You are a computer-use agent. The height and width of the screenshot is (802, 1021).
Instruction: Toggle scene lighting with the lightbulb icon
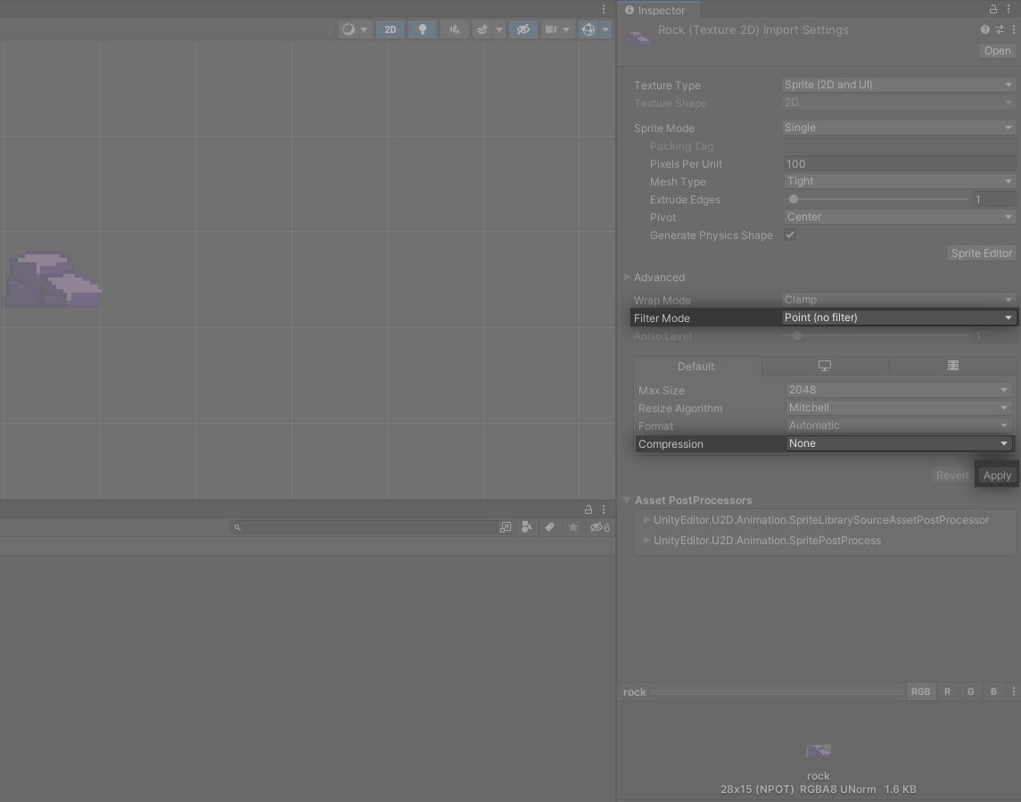(x=422, y=29)
